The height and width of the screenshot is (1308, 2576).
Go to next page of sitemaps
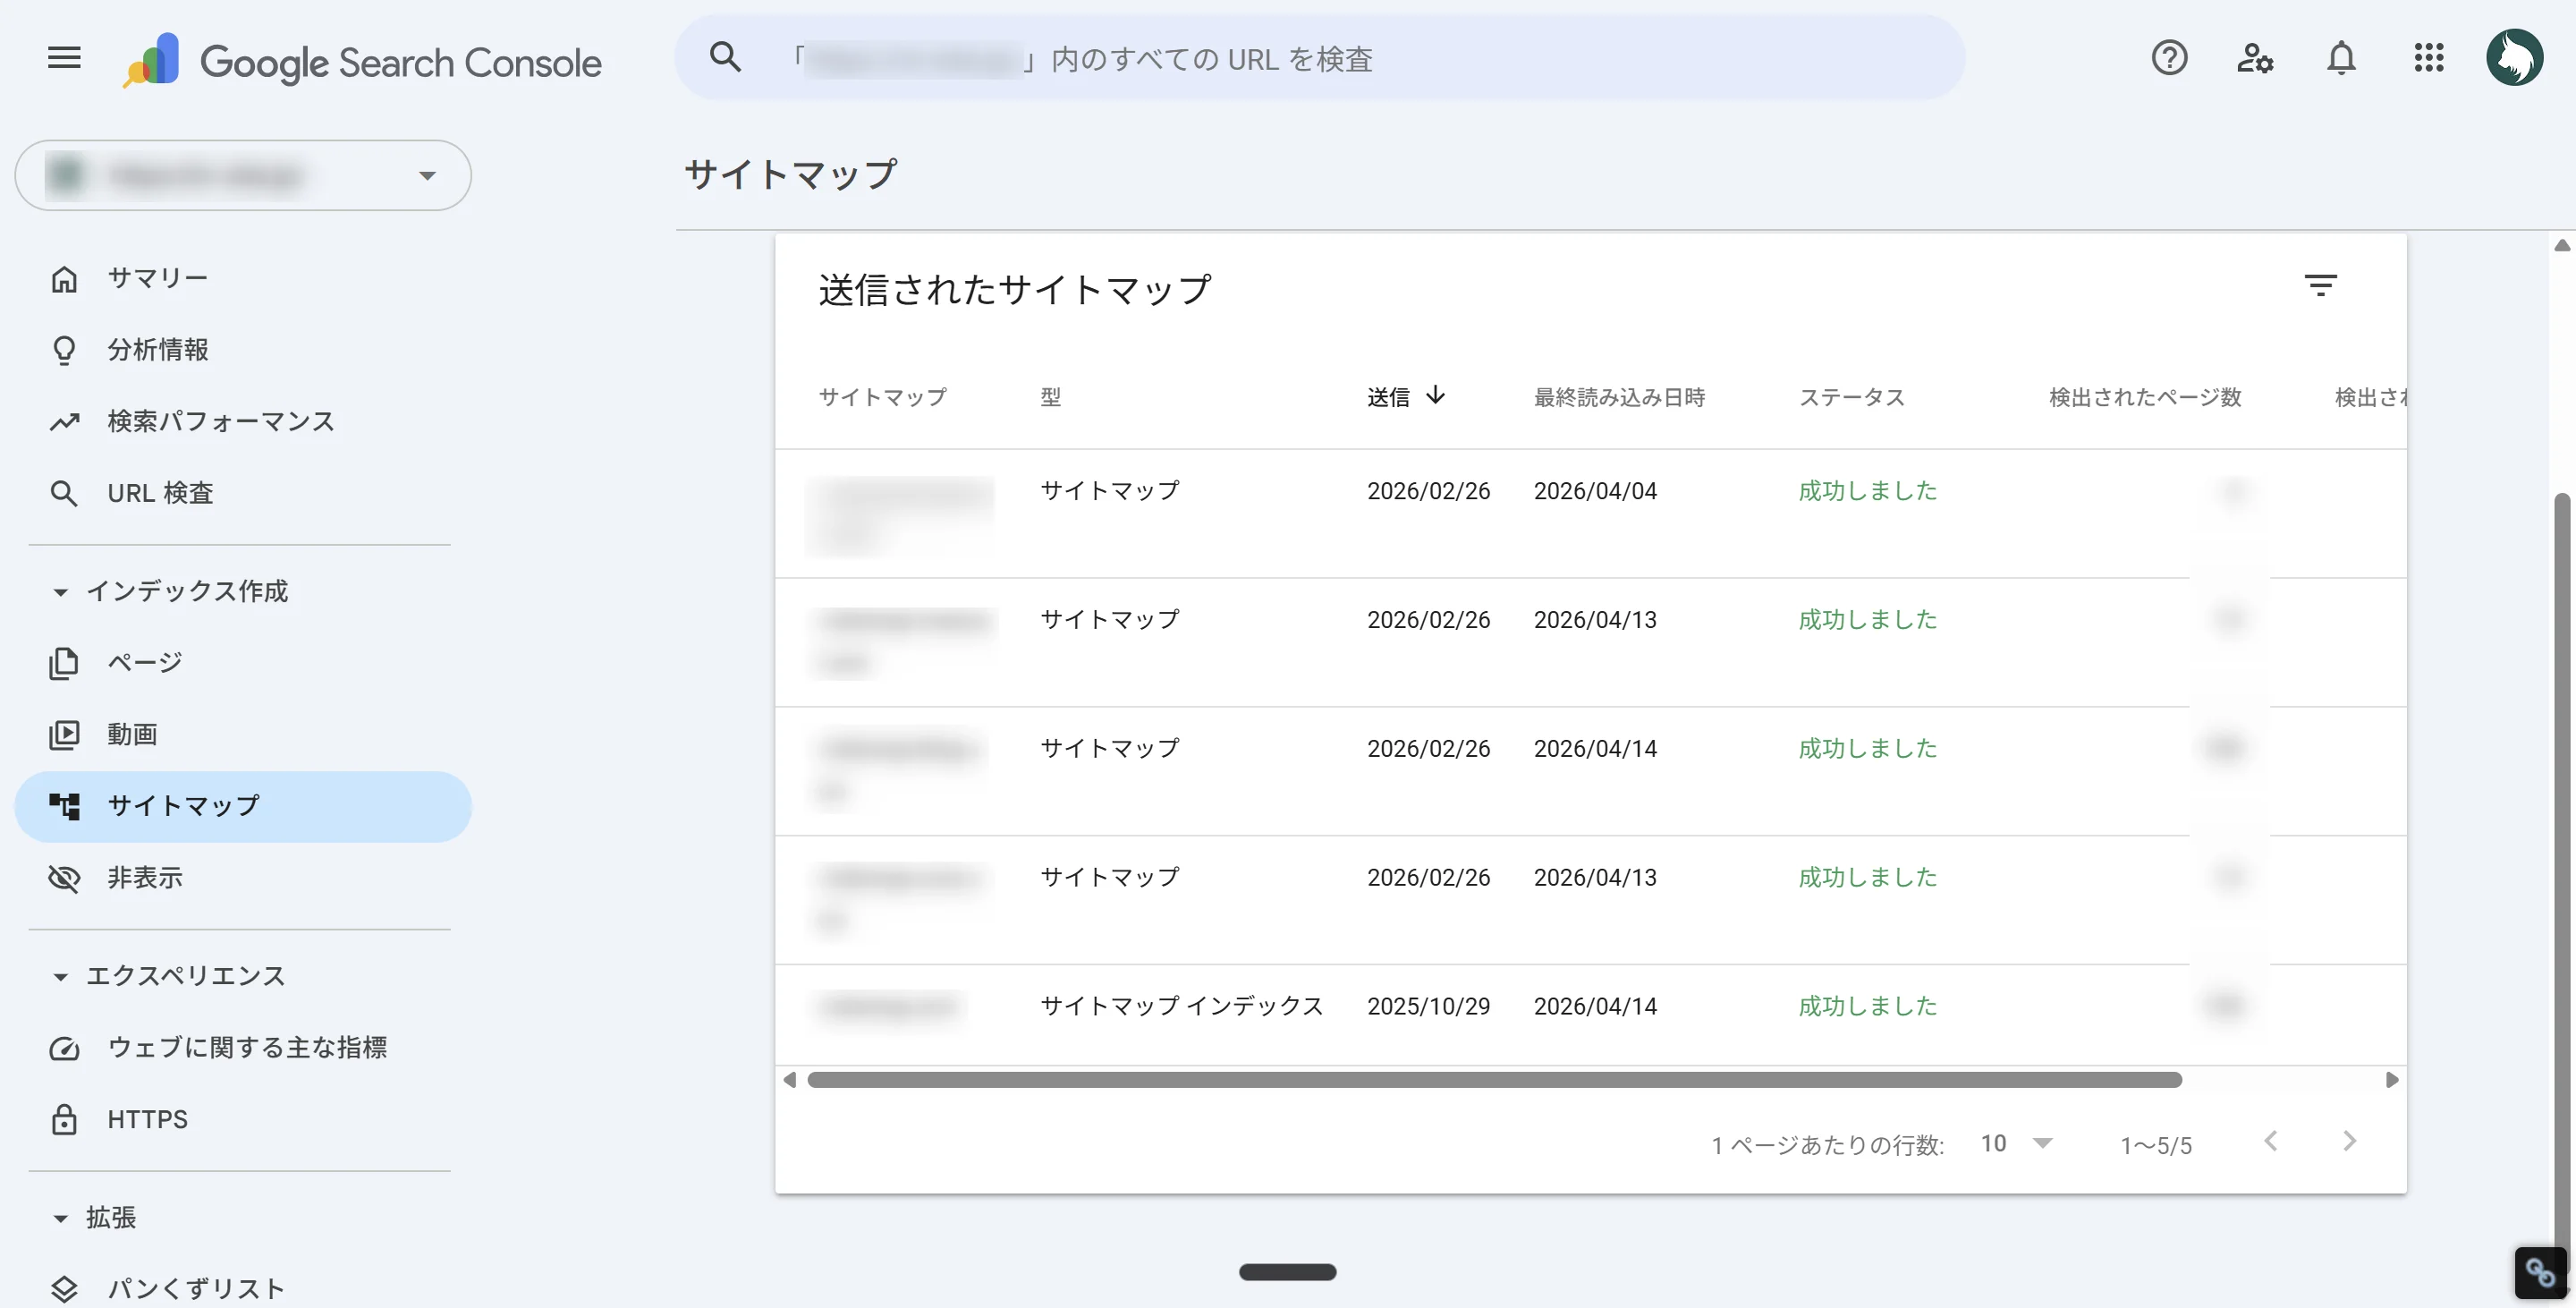pyautogui.click(x=2349, y=1141)
